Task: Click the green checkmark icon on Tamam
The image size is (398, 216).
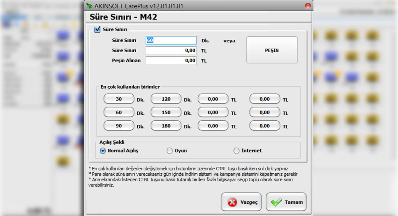Action: coord(276,202)
